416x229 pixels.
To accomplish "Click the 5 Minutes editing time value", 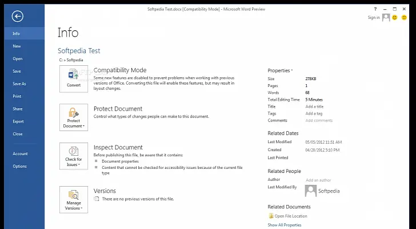I will (314, 100).
